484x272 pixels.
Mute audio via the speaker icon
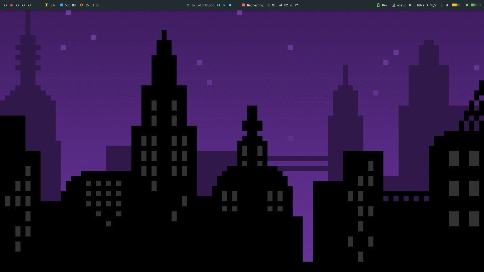pos(448,5)
